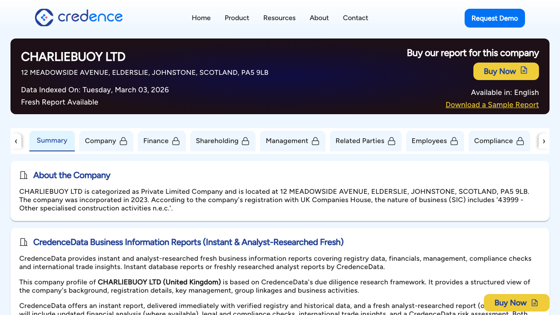Click the left chevron on the tab bar

click(x=16, y=141)
